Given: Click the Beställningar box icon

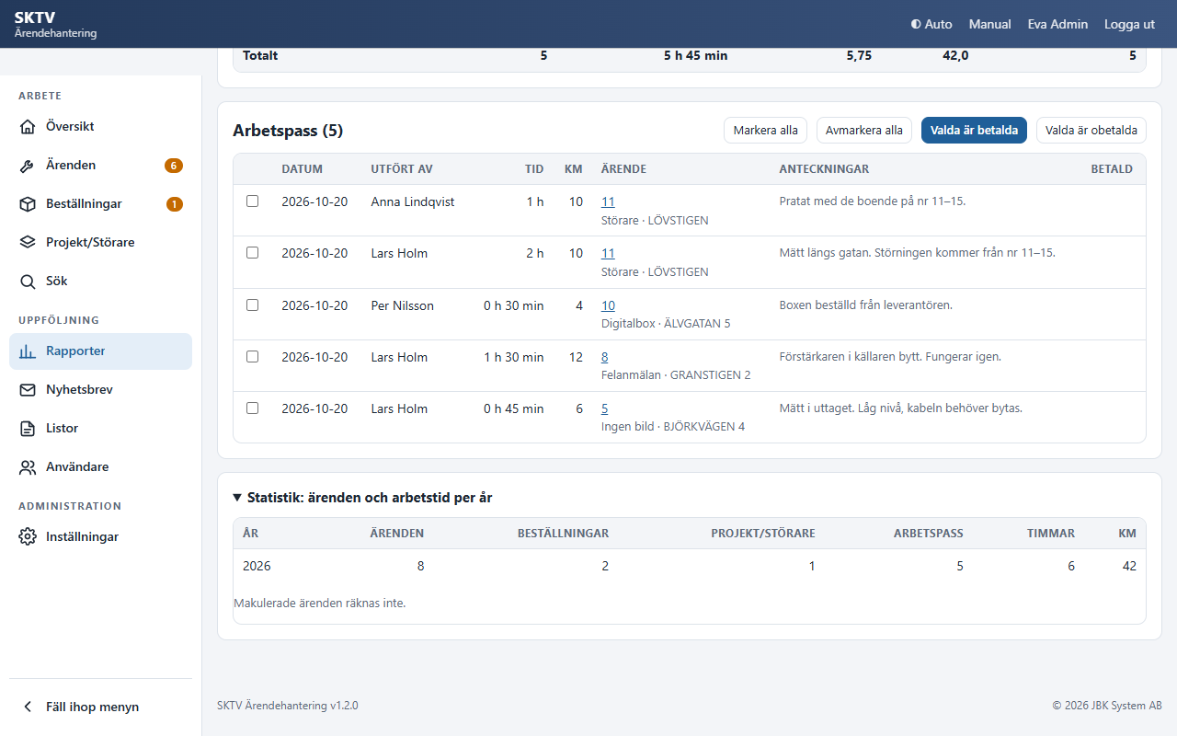Looking at the screenshot, I should click(x=28, y=204).
